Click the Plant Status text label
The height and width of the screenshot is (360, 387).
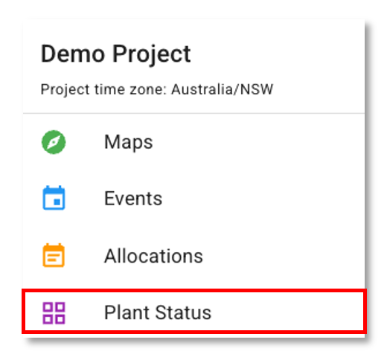click(158, 312)
